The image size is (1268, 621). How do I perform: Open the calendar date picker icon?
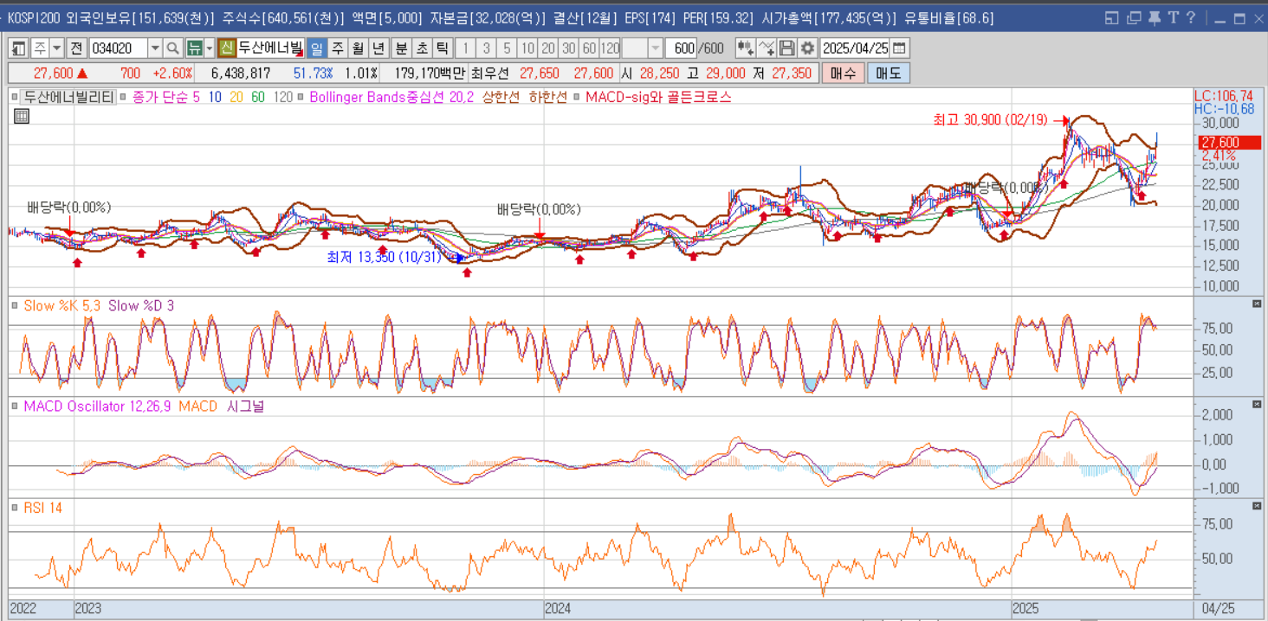coord(900,48)
